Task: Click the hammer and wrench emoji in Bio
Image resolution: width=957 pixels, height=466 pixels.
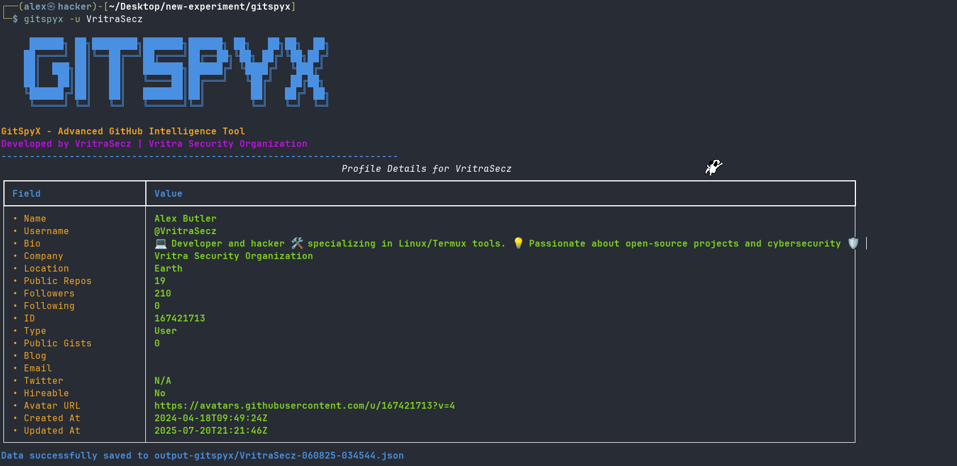Action: (x=297, y=243)
